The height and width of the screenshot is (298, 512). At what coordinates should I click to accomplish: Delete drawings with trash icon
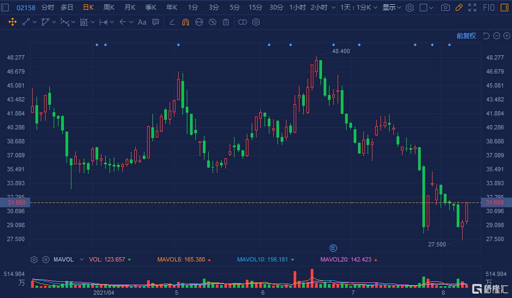tap(225, 22)
